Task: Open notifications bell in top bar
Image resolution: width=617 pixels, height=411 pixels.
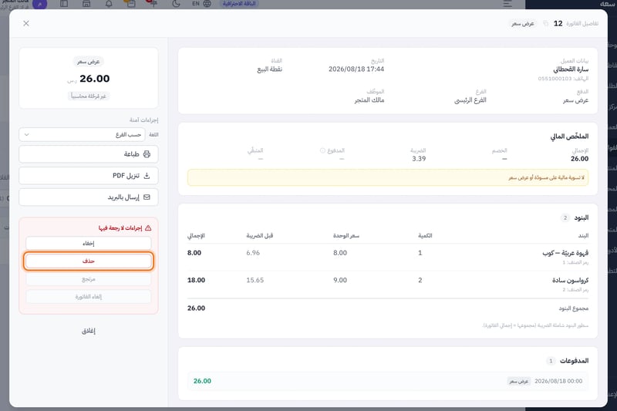Action: pyautogui.click(x=109, y=4)
